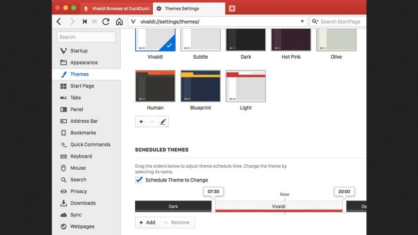
Task: Open Sync settings
Action: pos(86,215)
